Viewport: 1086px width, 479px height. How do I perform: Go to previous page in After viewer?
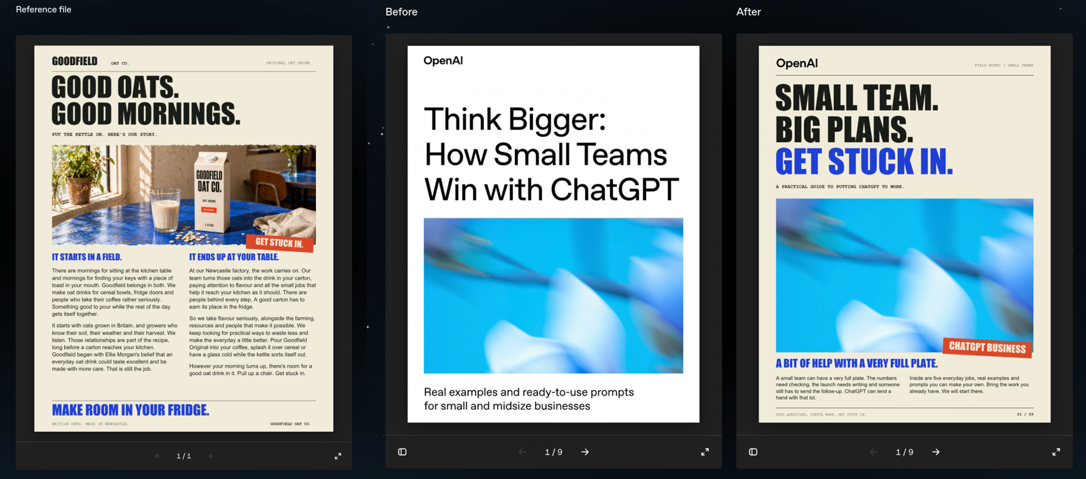click(x=873, y=452)
